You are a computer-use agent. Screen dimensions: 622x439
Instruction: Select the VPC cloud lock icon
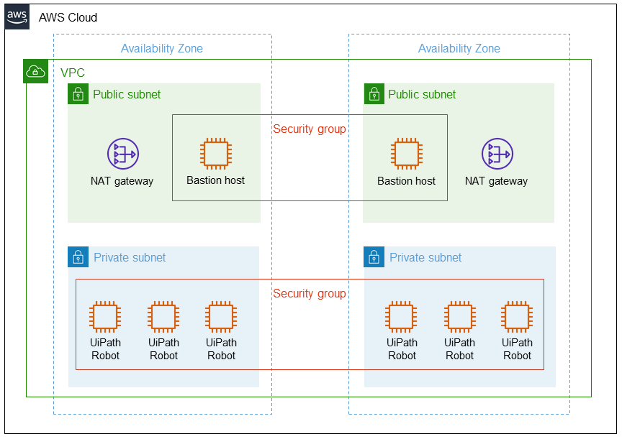click(36, 71)
